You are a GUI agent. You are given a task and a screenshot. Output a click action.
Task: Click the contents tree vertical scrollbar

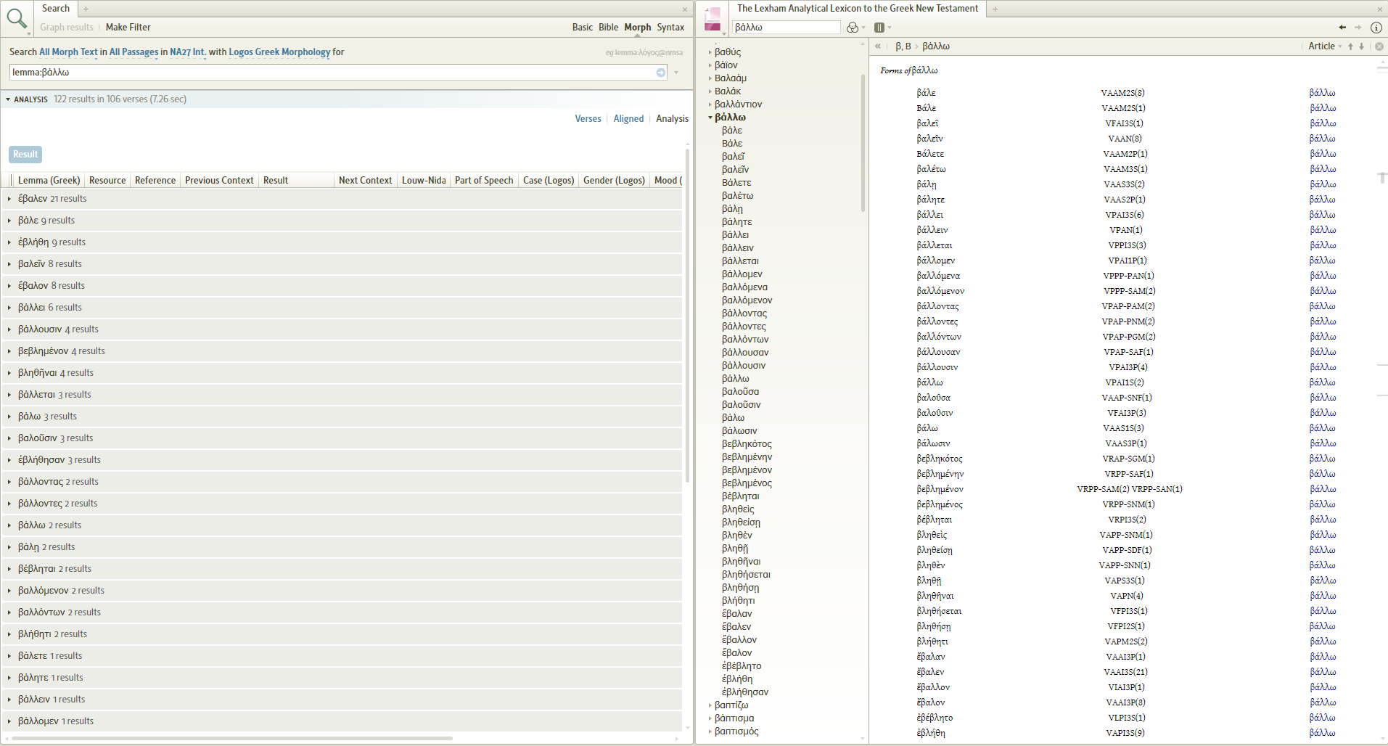pos(863,143)
